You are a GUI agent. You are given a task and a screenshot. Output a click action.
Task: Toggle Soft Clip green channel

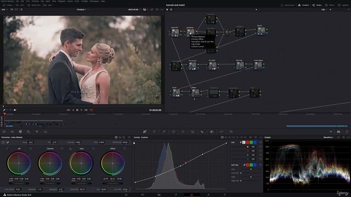251,165
